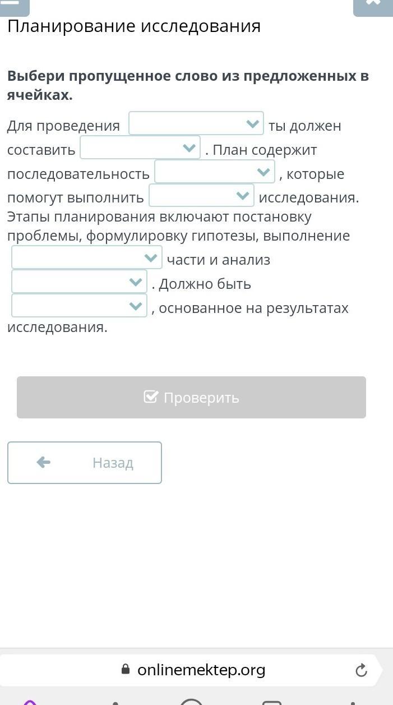Expand dropdown before 'Должно быть'

[79, 282]
